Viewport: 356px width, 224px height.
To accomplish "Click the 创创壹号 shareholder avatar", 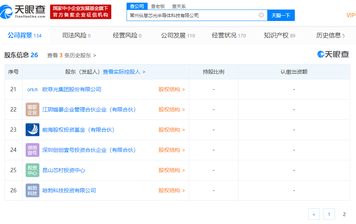I will 33,150.
